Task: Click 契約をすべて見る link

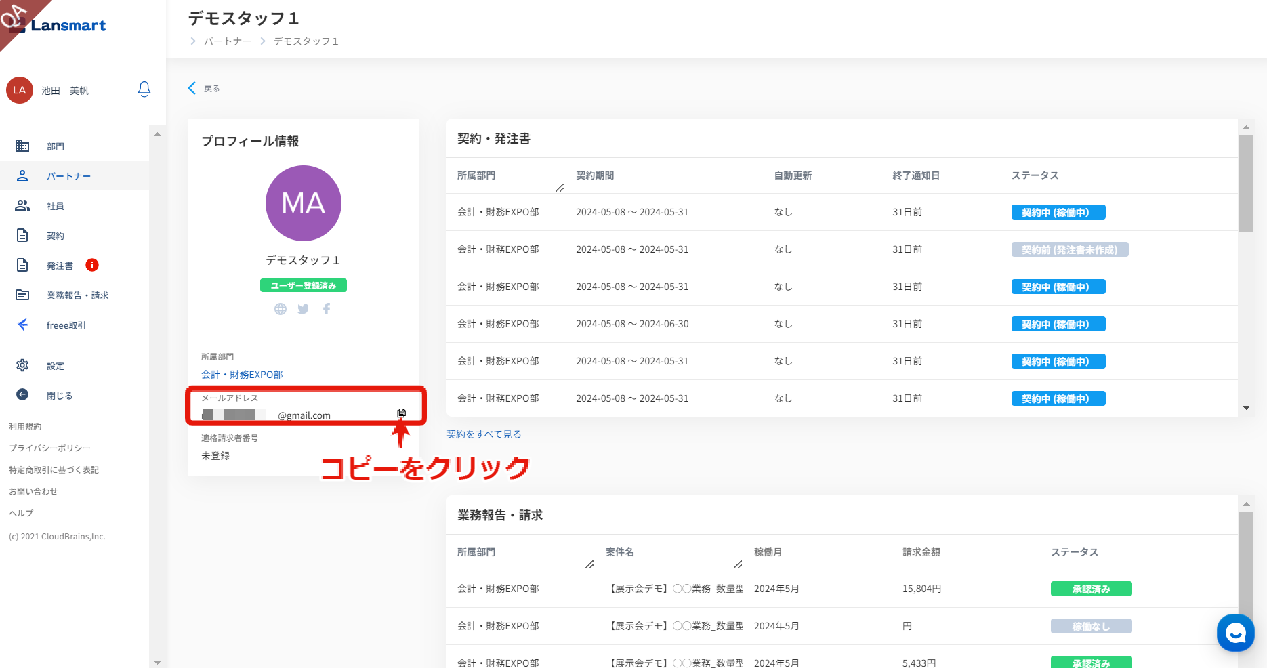Action: pyautogui.click(x=484, y=434)
